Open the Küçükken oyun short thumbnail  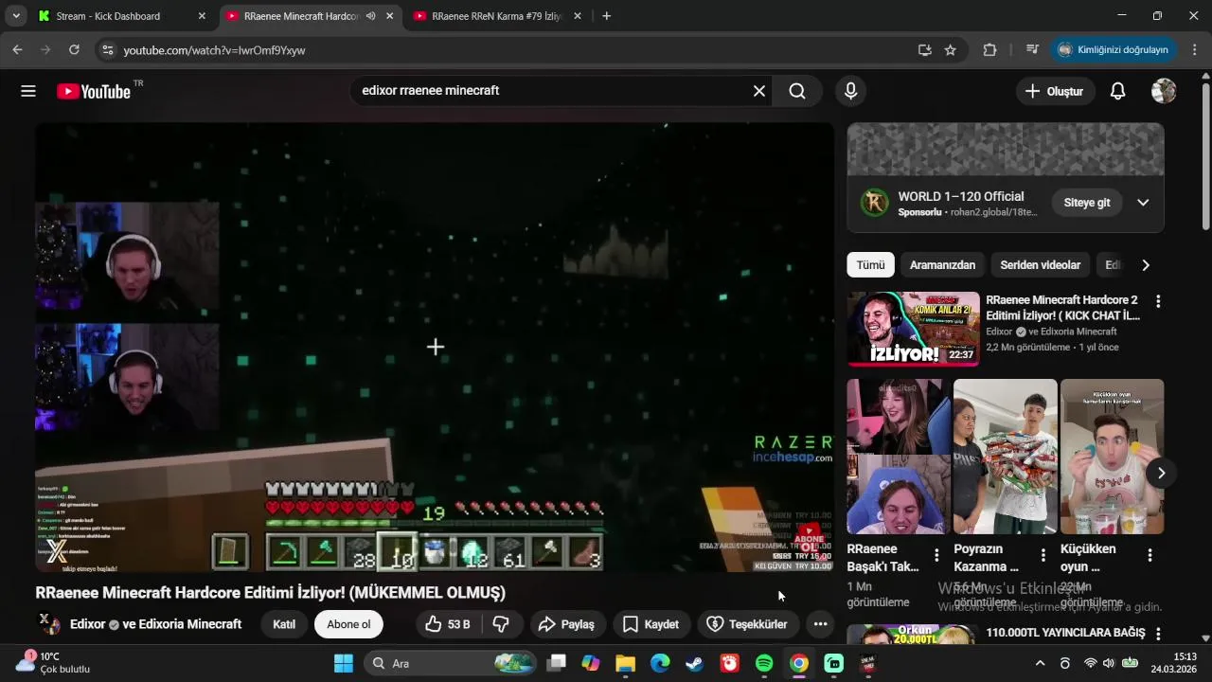click(1112, 457)
